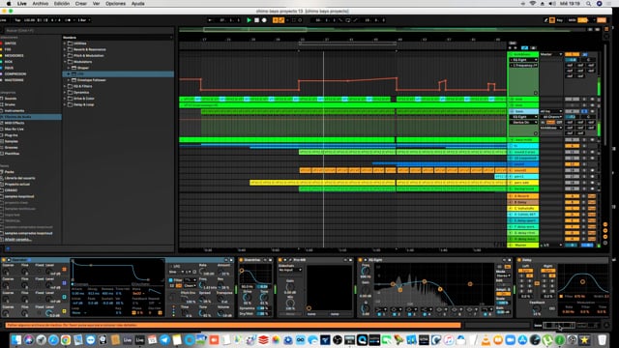Open the Google Chrome icon in the Dock
619x348 pixels.
point(66,339)
